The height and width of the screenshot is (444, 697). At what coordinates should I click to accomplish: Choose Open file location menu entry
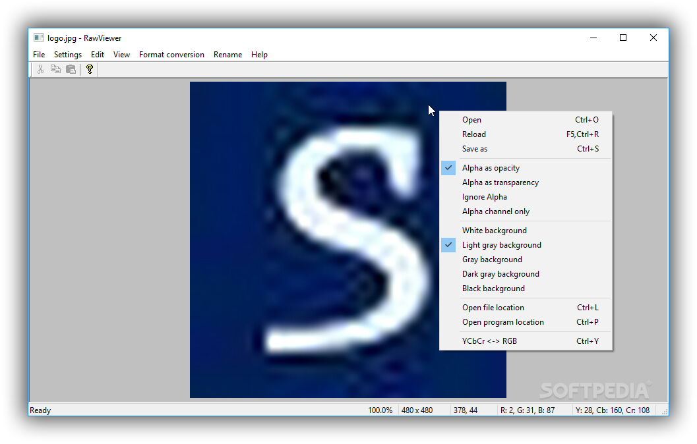(526, 308)
